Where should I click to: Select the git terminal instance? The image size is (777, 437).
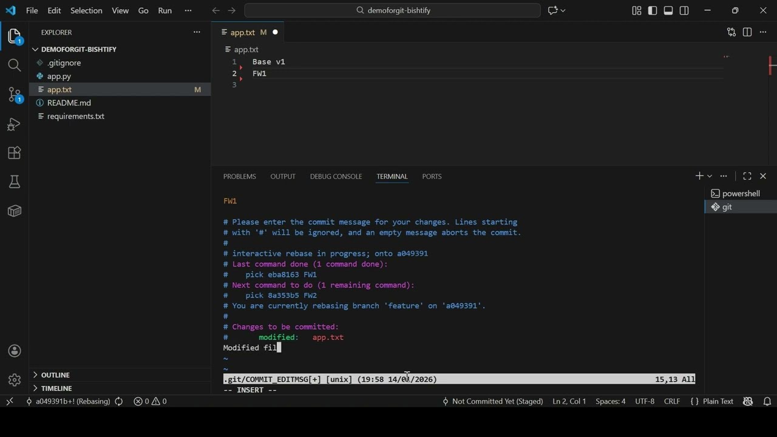[x=741, y=207]
